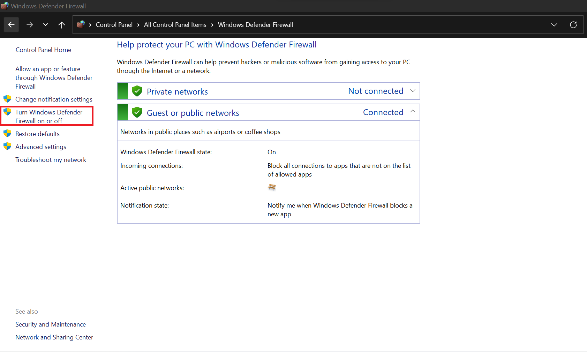Viewport: 587px width, 352px height.
Task: Open recent locations dropdown chevron
Action: click(x=45, y=25)
